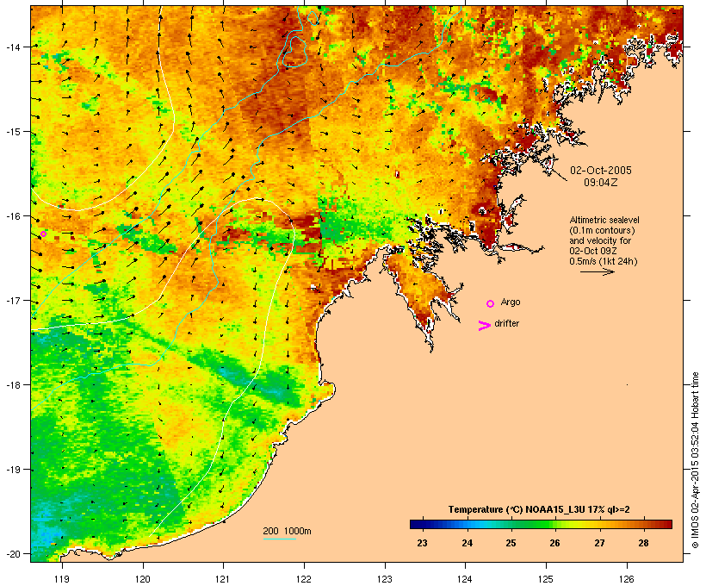Click the 'drifter' legend label
The width and height of the screenshot is (706, 586).
click(x=506, y=323)
